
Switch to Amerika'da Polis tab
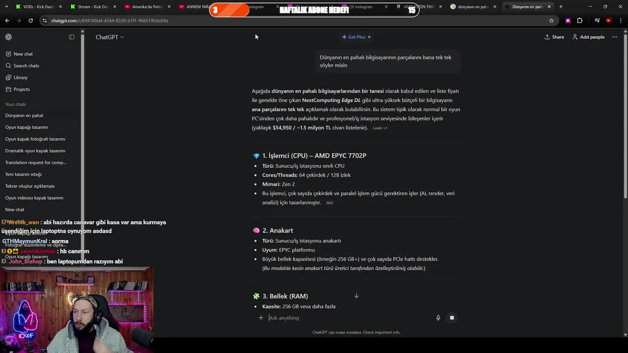(147, 7)
